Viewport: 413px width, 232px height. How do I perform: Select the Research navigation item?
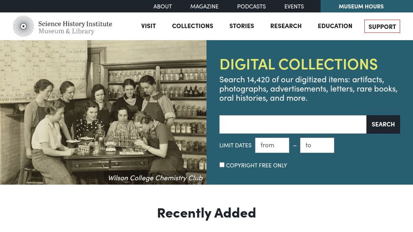[x=286, y=26]
